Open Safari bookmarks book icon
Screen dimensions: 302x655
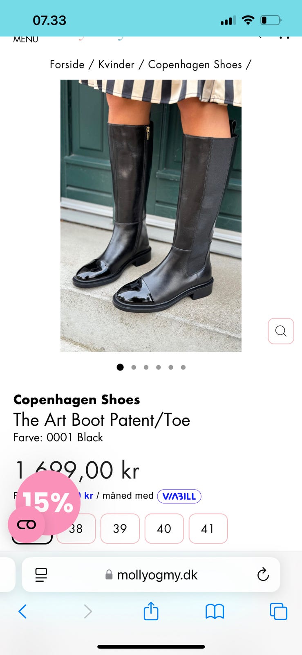tap(215, 612)
